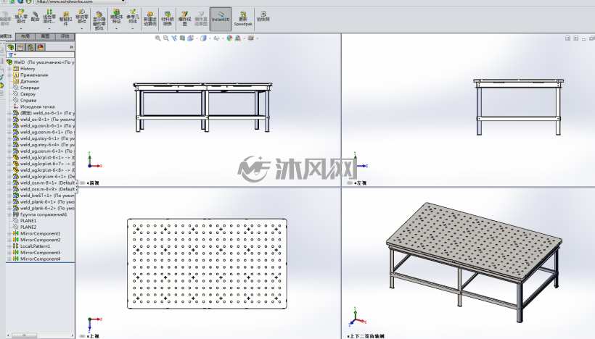Open Assembly Features (装配体特征) tool
The height and width of the screenshot is (339, 595).
(116, 17)
